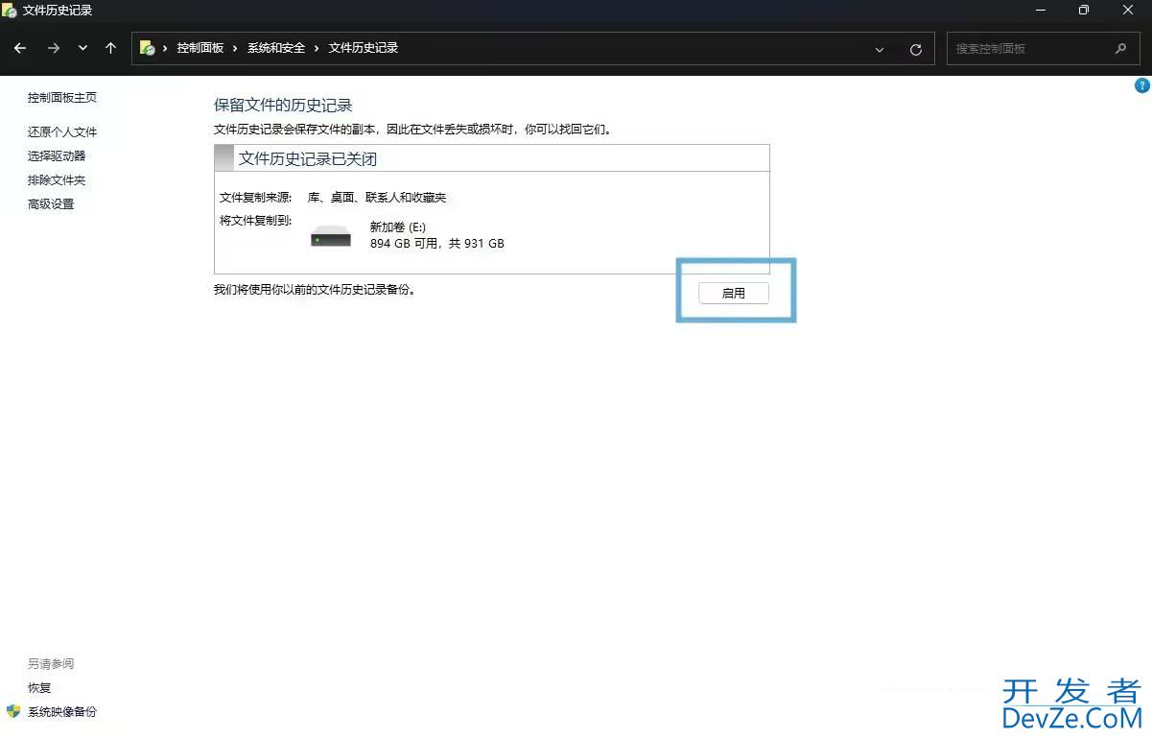The image size is (1152, 739).
Task: Select 系统和安全 breadcrumb
Action: point(276,48)
